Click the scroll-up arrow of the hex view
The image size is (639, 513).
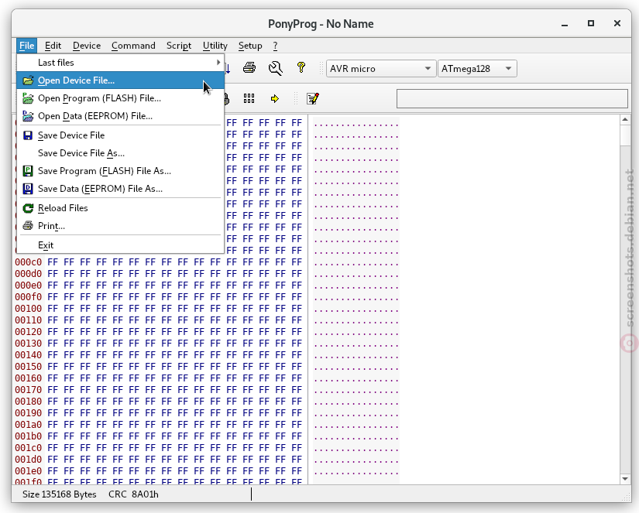point(625,120)
